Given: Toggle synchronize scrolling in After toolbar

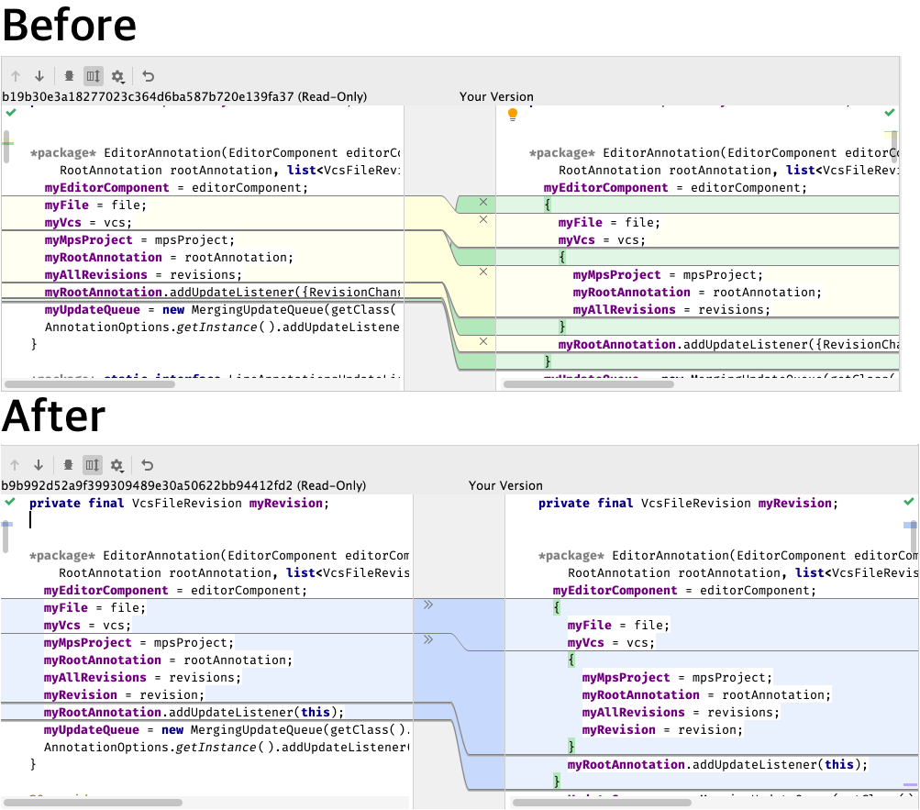Looking at the screenshot, I should 93,465.
